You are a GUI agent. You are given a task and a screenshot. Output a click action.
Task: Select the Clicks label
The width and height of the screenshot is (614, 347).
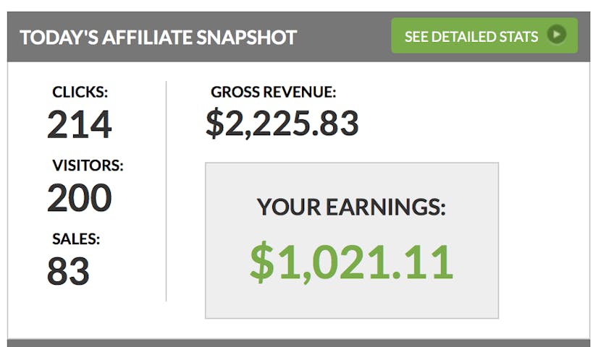(x=80, y=93)
